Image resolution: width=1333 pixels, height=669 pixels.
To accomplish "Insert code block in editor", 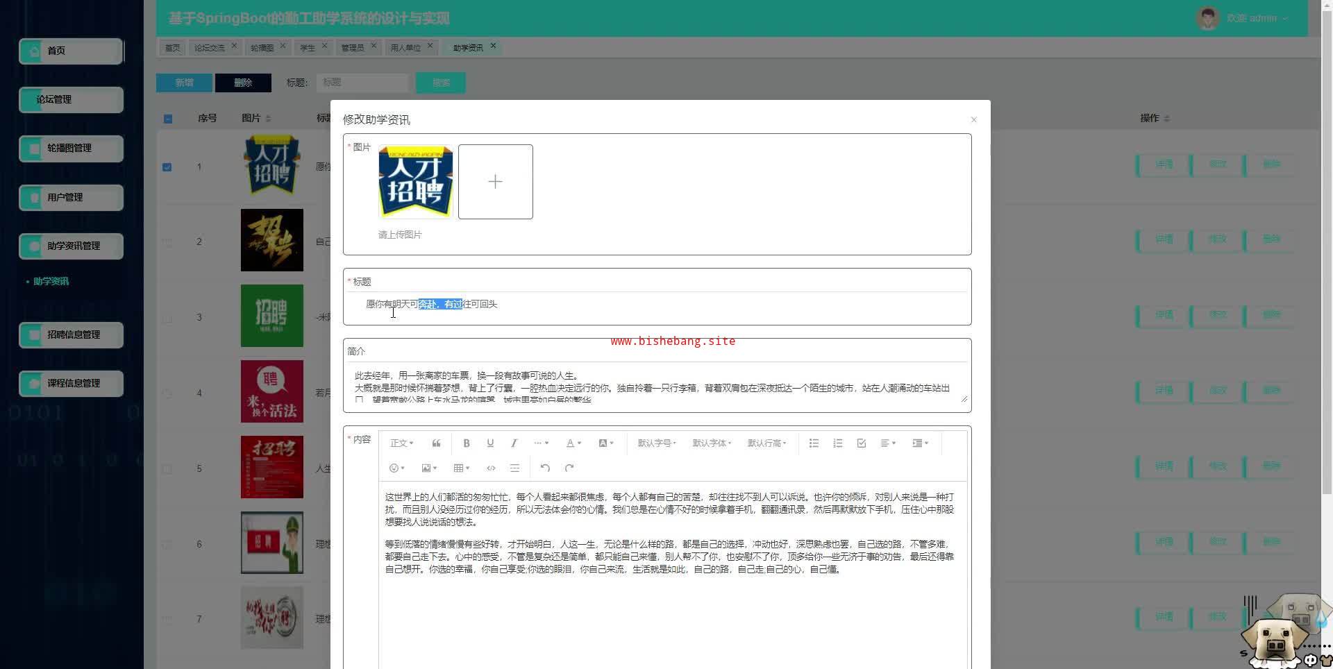I will pyautogui.click(x=491, y=468).
